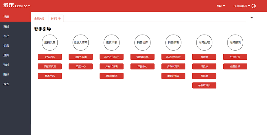Open the 修改密码 button

(50, 76)
